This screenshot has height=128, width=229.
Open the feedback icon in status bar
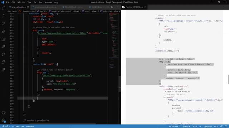click(221, 126)
